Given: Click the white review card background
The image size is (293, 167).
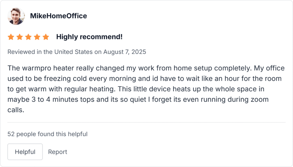Looking at the screenshot, I should point(200,134).
